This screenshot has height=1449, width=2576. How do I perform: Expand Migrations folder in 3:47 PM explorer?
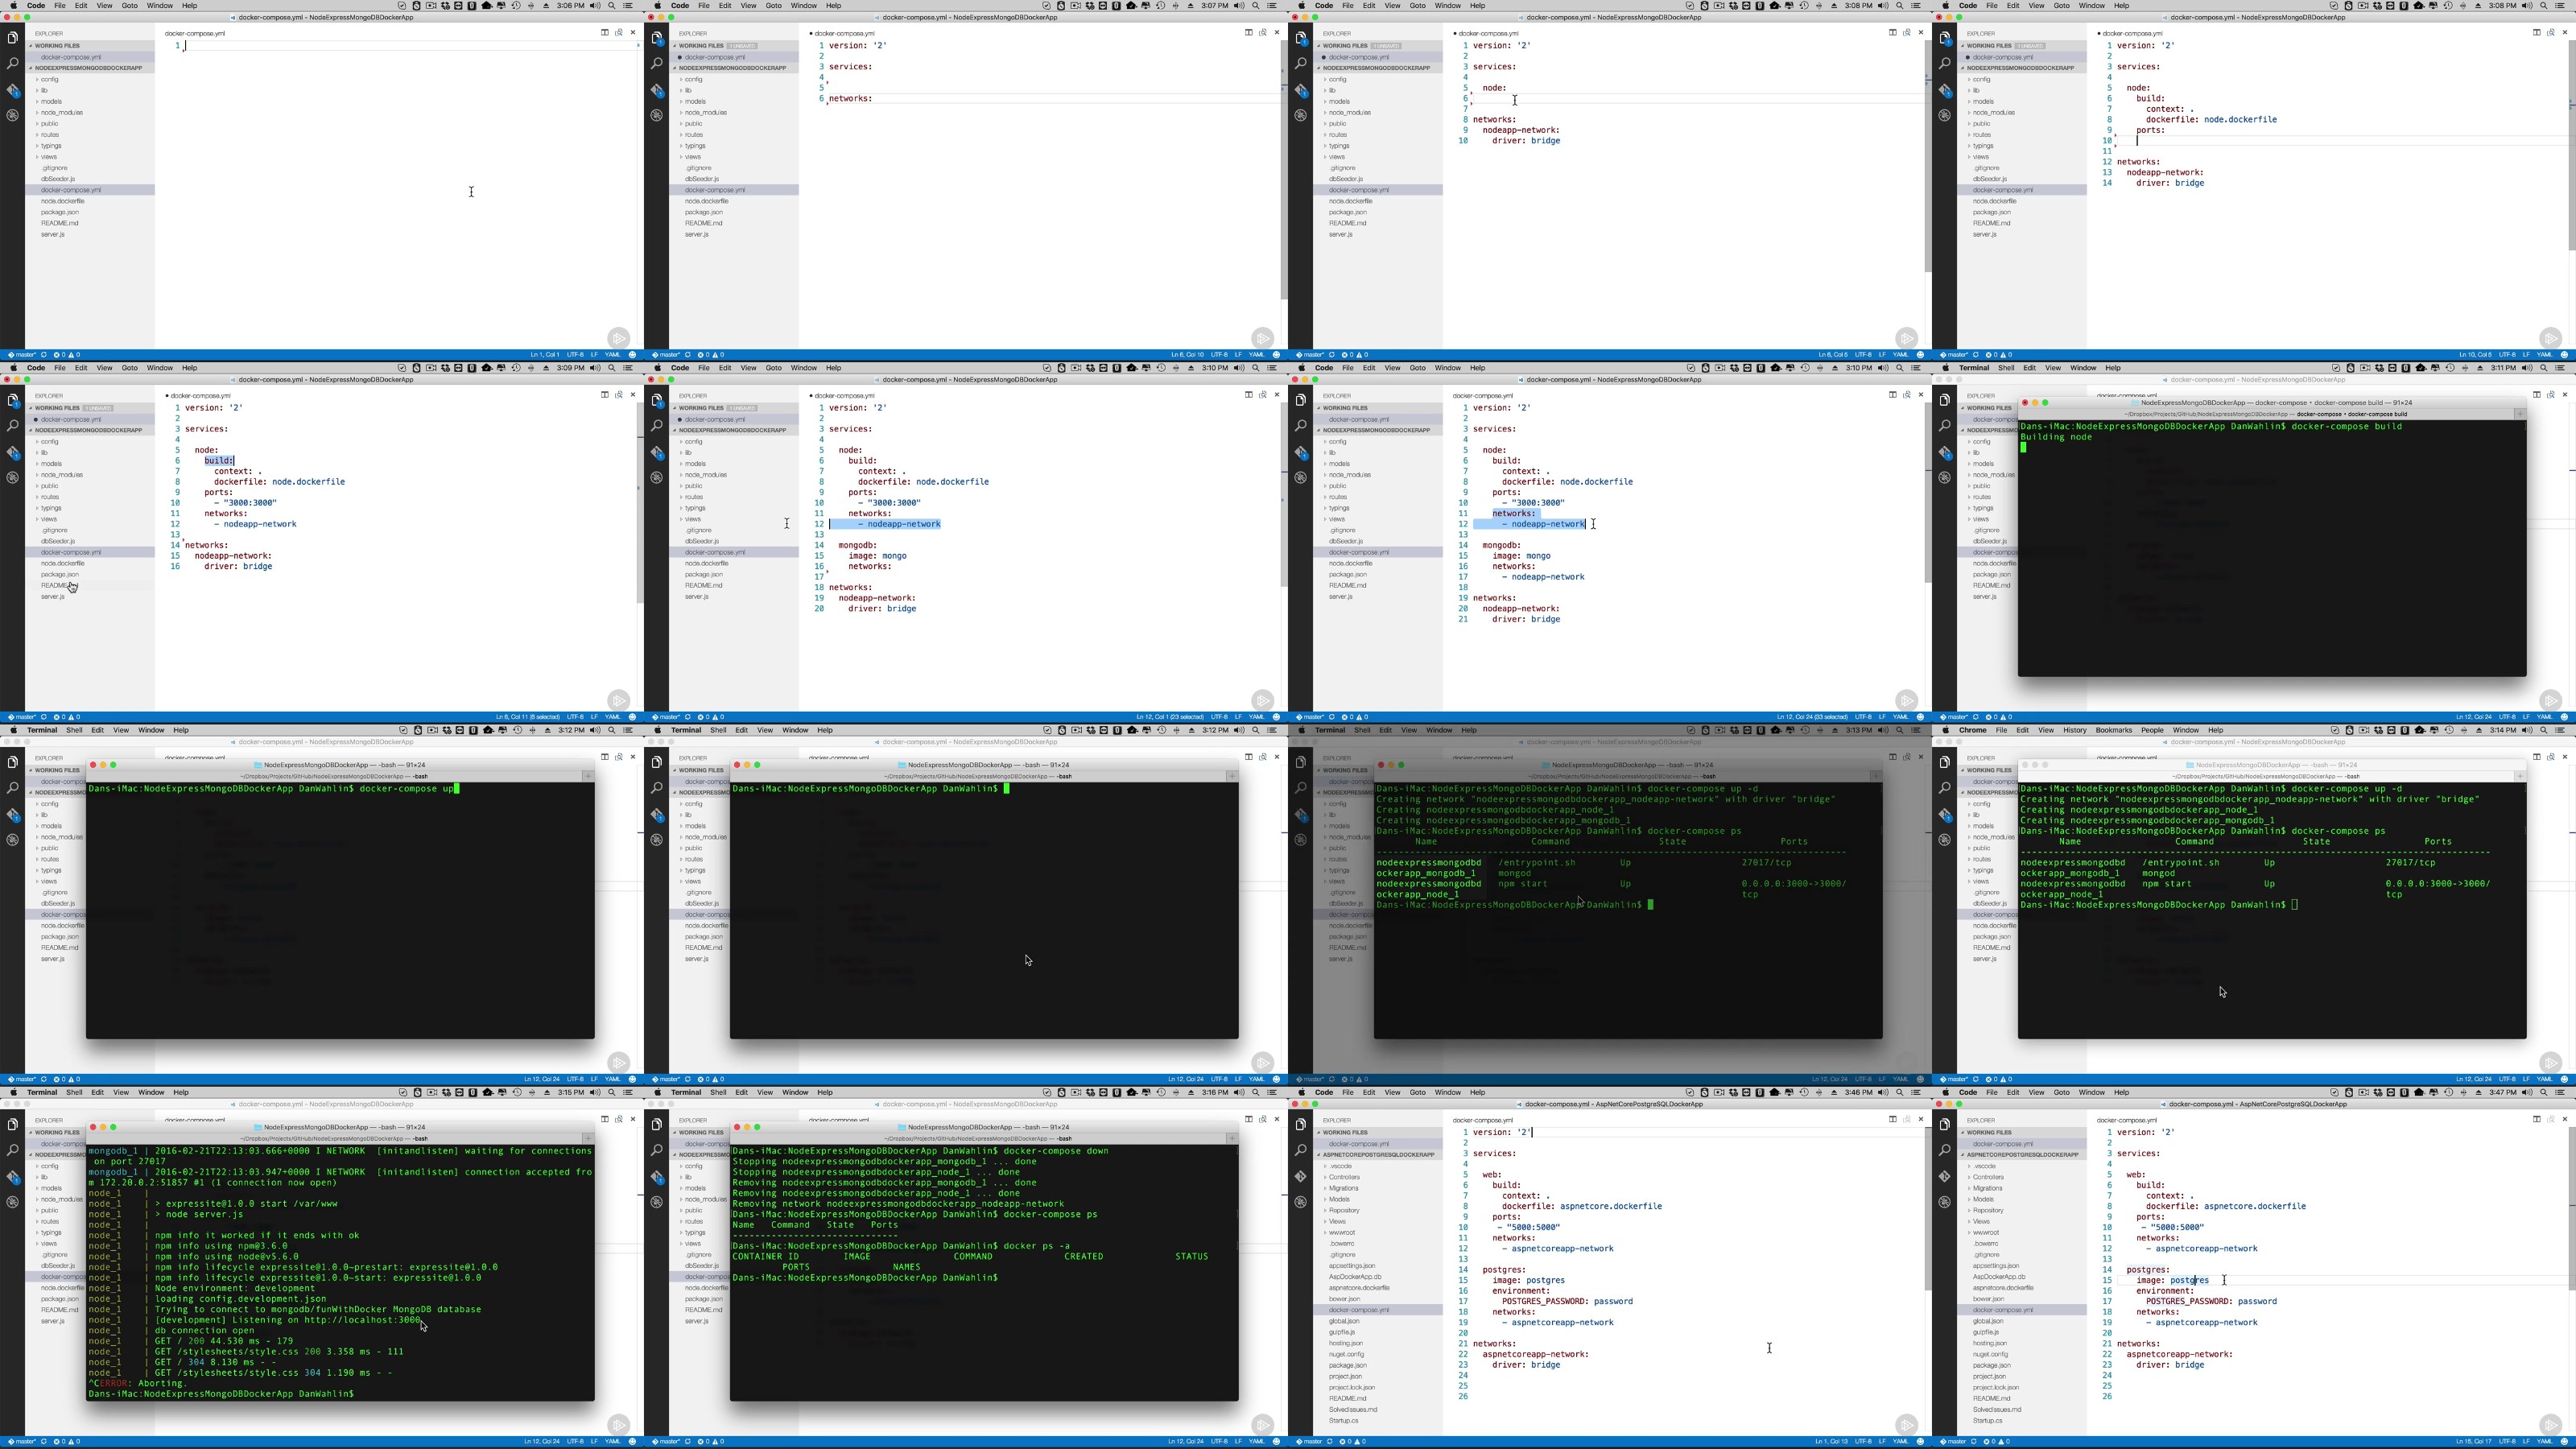pyautogui.click(x=1987, y=1188)
